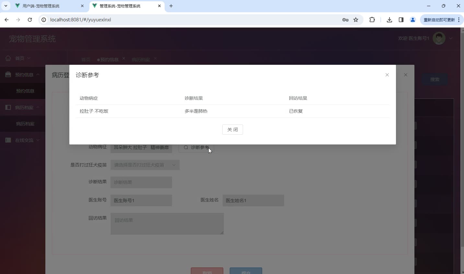Click the 诊断结果 column header

click(x=194, y=98)
